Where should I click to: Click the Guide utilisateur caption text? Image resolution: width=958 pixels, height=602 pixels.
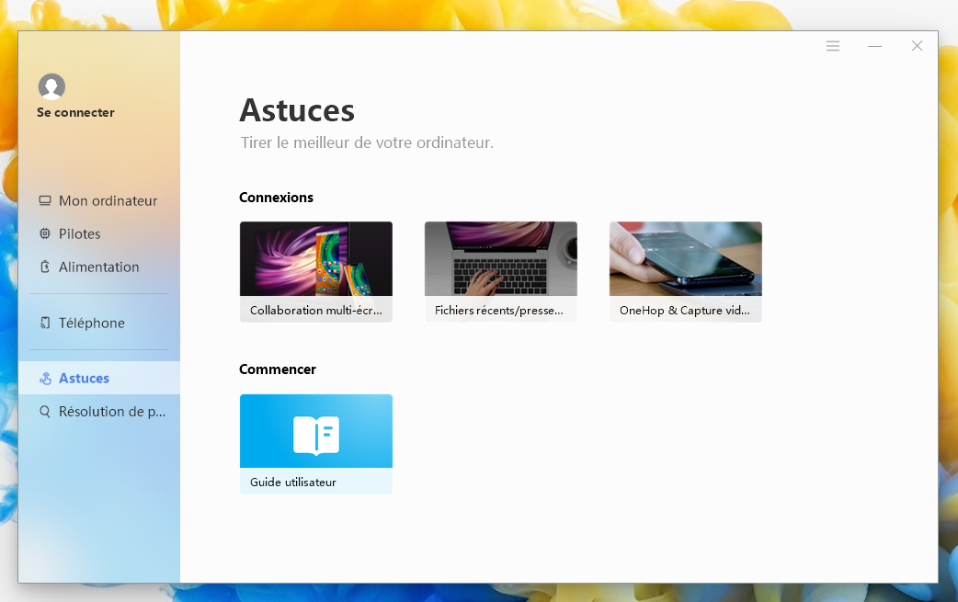pyautogui.click(x=293, y=483)
